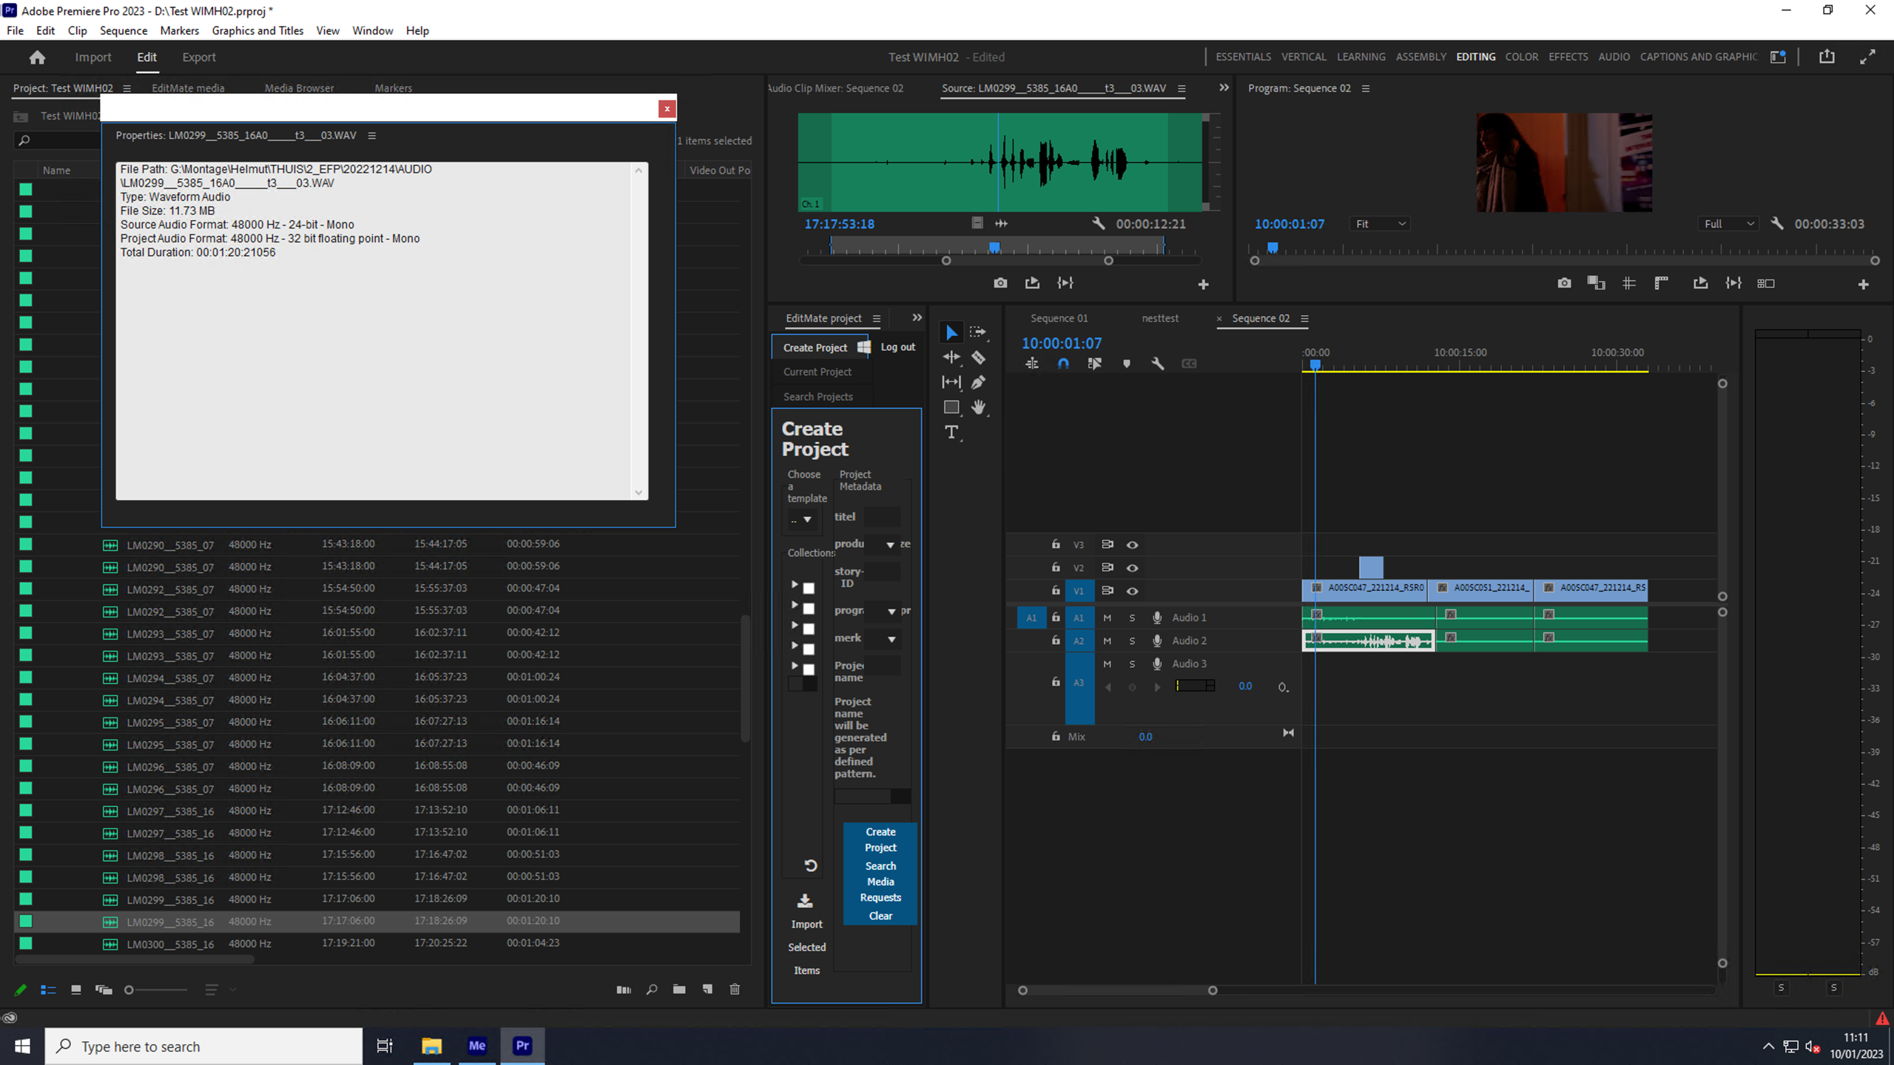This screenshot has width=1894, height=1065.
Task: Select the Track Select Forward tool
Action: pyautogui.click(x=978, y=333)
